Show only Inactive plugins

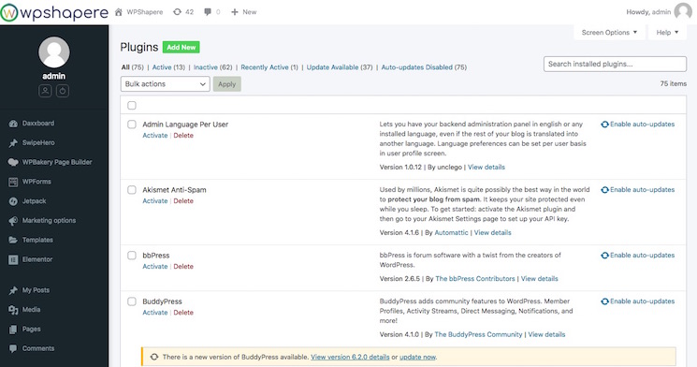213,67
